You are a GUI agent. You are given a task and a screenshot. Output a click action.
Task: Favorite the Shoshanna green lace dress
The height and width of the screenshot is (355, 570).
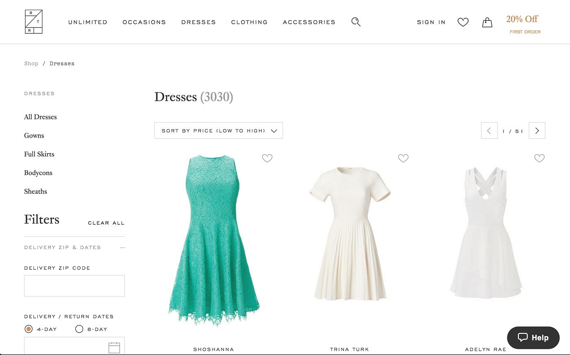267,158
